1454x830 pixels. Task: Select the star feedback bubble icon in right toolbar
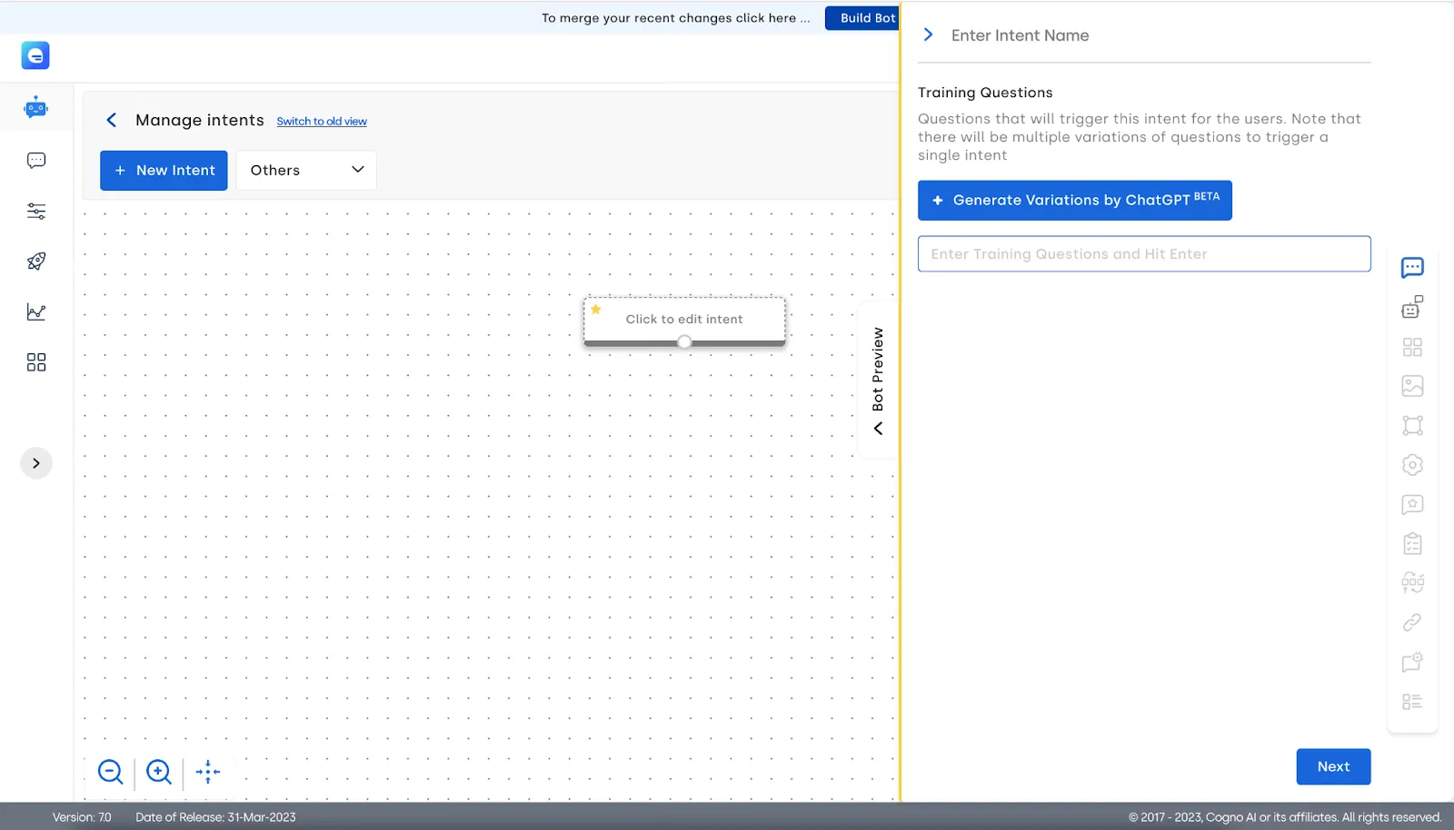click(1412, 504)
